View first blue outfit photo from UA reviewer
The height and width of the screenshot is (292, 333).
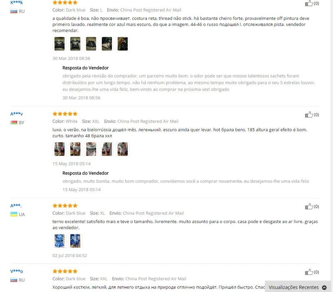click(x=60, y=241)
